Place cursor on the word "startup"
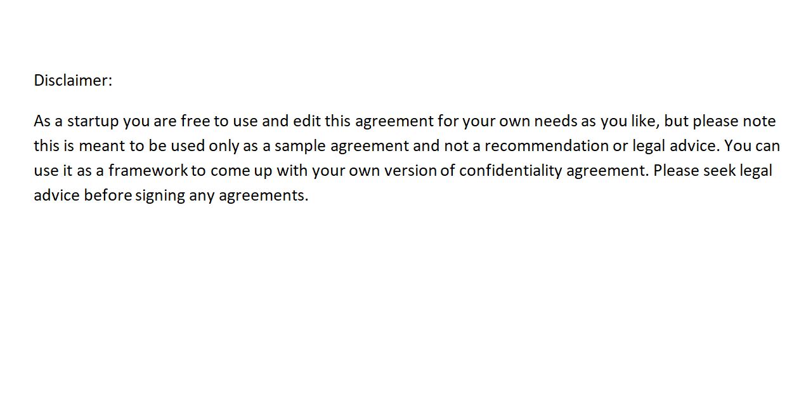 click(93, 121)
